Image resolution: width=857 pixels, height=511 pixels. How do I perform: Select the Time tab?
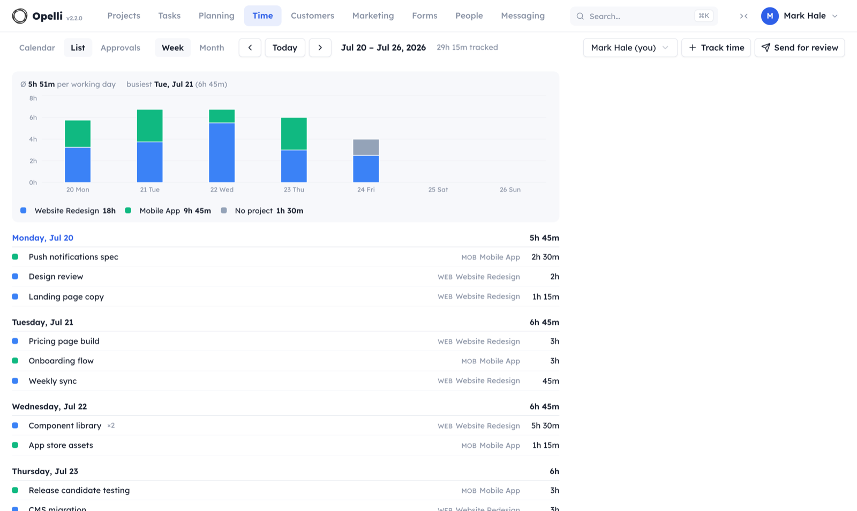(x=262, y=16)
